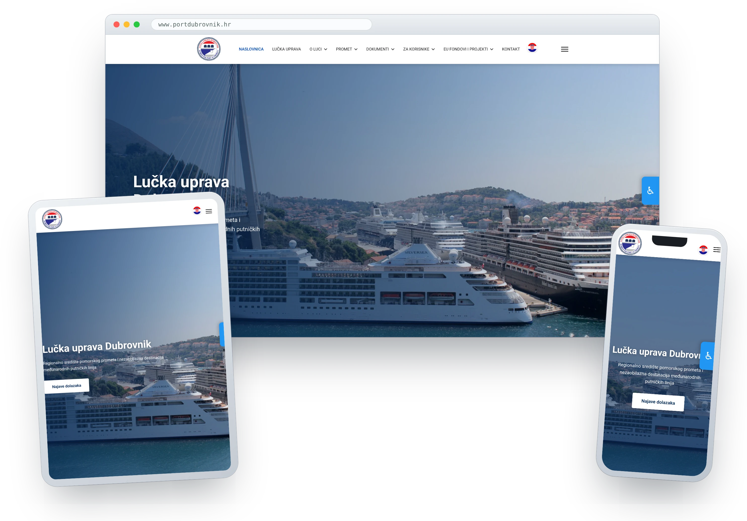Click the address bar showing www.portdubrovnik.hr

(261, 24)
